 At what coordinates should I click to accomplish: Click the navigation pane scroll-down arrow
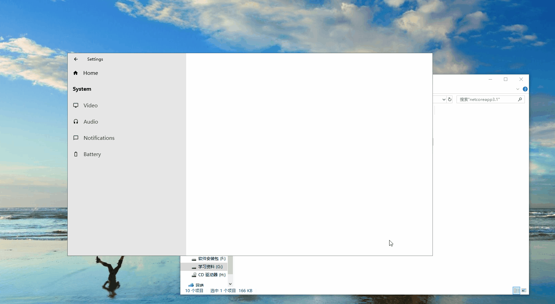230,284
